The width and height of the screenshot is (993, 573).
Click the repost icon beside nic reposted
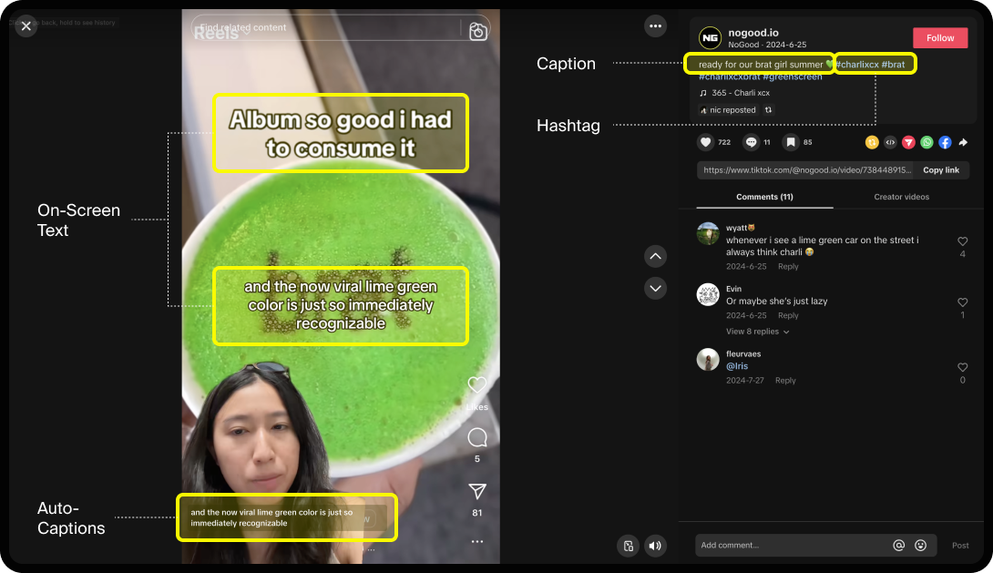(768, 110)
